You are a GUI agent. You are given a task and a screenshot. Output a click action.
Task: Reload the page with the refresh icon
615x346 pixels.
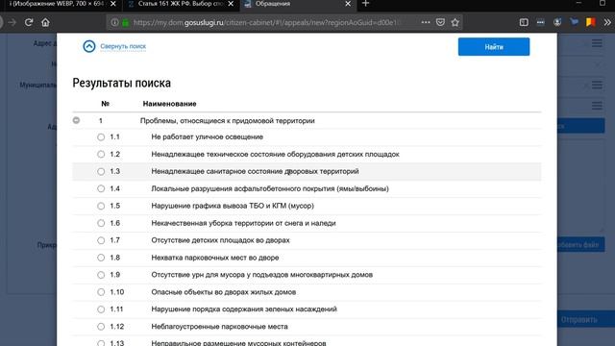29,22
